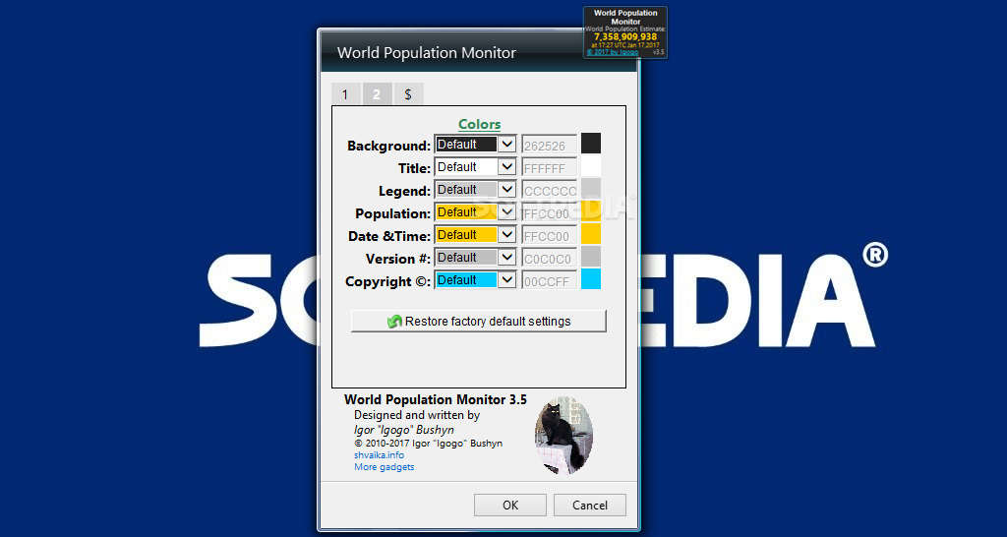Expand the Copyright color dropdown

coord(475,280)
